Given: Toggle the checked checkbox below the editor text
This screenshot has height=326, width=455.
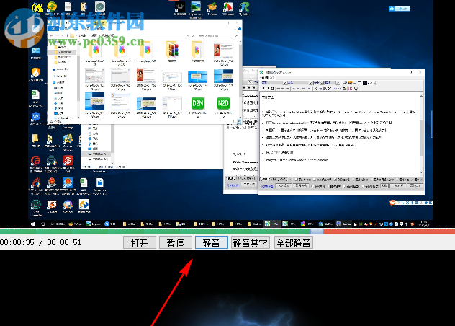Looking at the screenshot, I should click(x=335, y=180).
